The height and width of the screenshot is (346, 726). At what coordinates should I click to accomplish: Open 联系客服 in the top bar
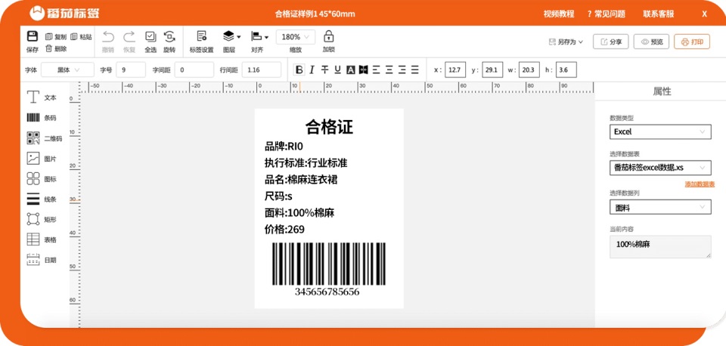tap(659, 14)
